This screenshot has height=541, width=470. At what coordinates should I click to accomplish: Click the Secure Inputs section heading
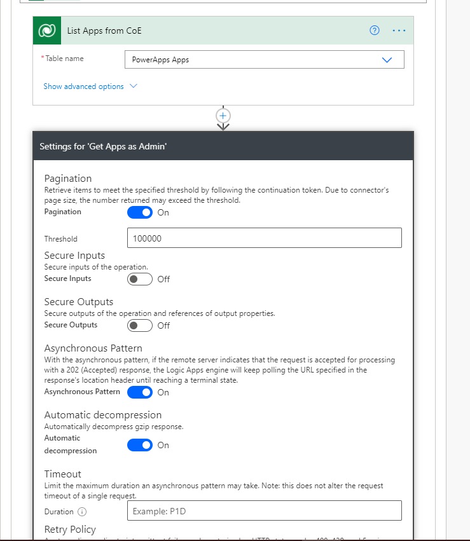coord(74,256)
